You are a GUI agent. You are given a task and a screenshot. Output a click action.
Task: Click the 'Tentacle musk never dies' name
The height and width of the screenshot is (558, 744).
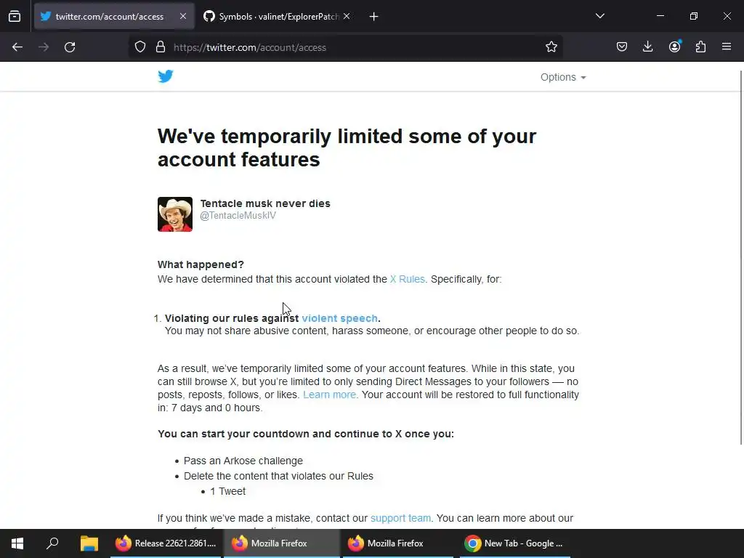pos(265,203)
